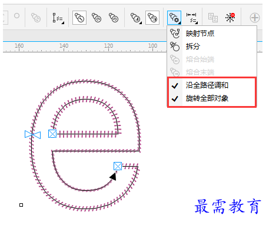The width and height of the screenshot is (266, 225).
Task: Click the disabled 熔合末端 entry
Action: coord(212,72)
